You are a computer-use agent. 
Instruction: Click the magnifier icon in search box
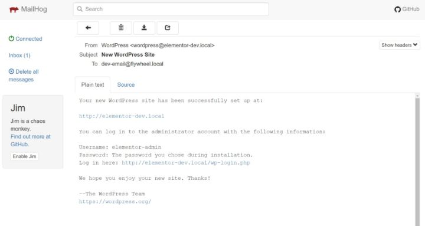pyautogui.click(x=80, y=9)
